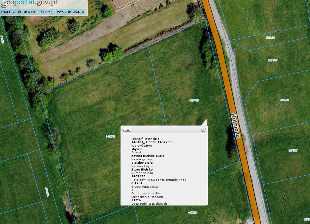Click the results list icon in popup header

(x=127, y=130)
